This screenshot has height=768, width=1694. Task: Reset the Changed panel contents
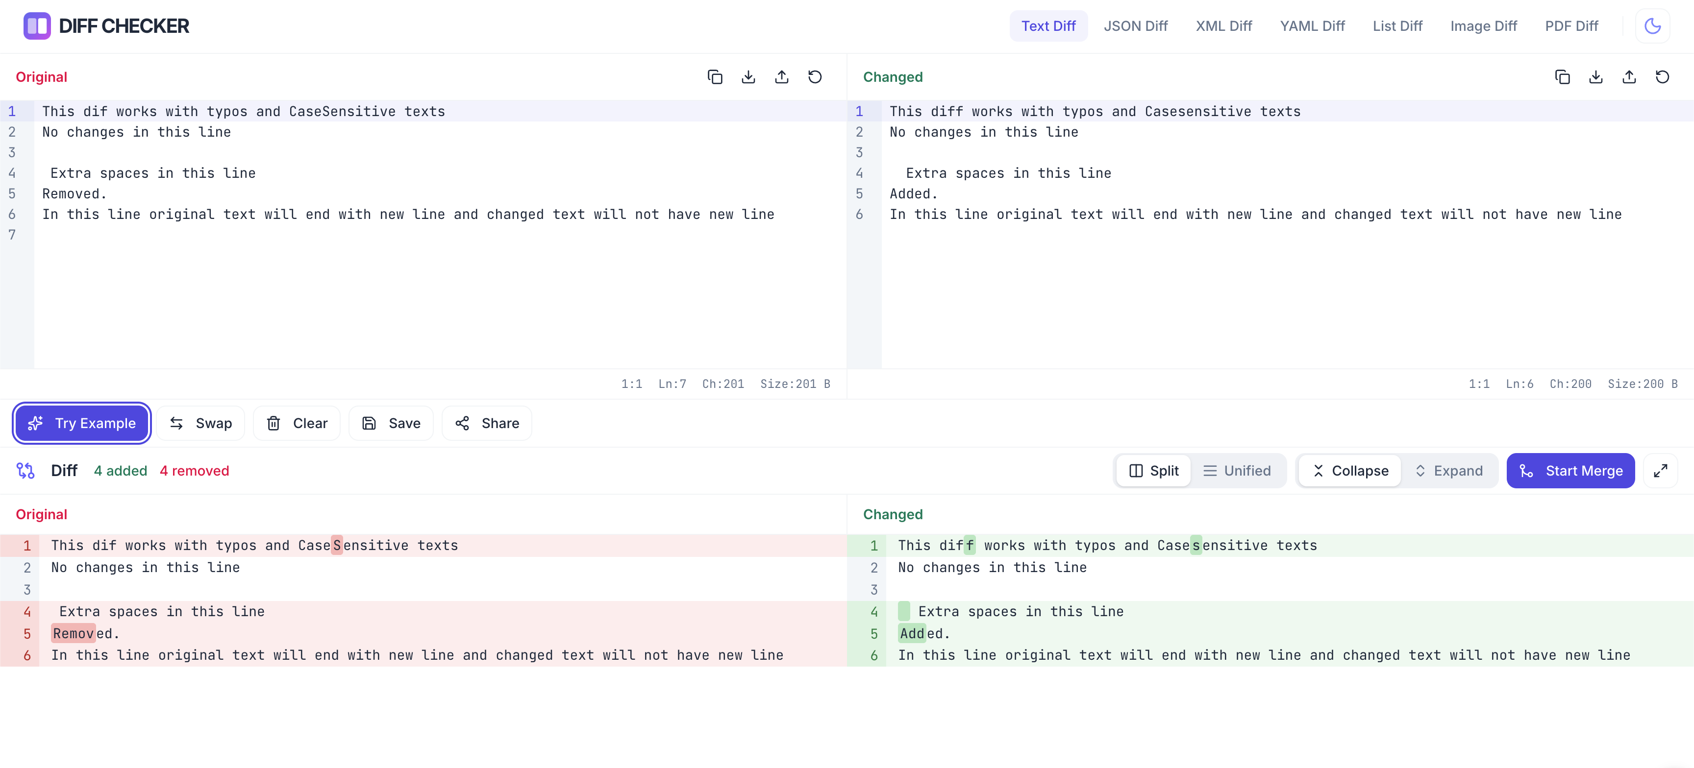point(1663,77)
